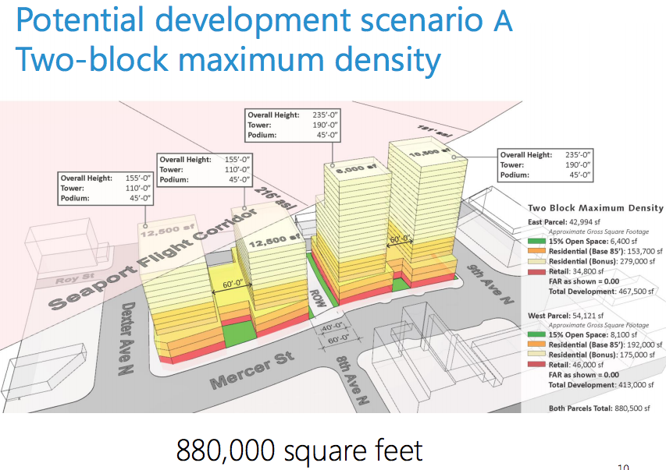The width and height of the screenshot is (666, 470).
Task: Pick the red swatch for Retail 46,000 sf
Action: pyautogui.click(x=536, y=364)
